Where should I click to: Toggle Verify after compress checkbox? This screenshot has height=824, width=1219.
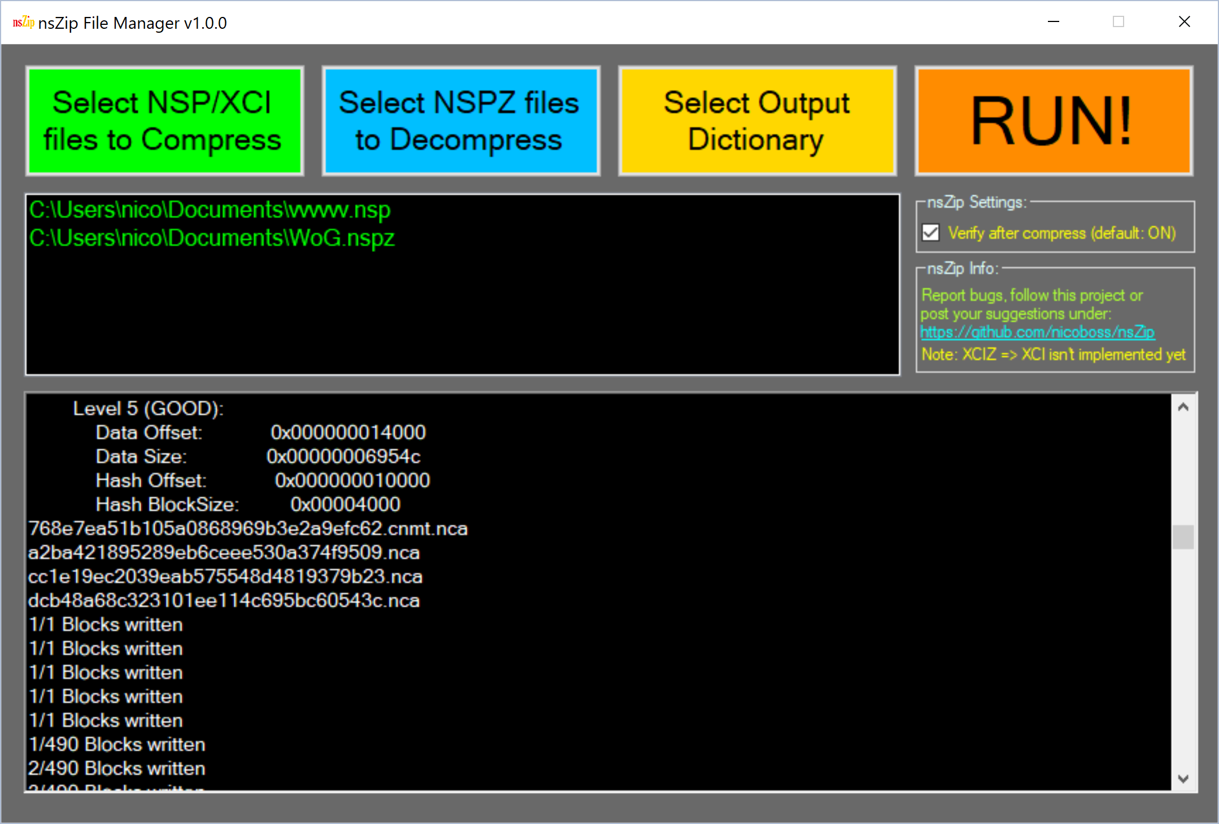pos(930,233)
